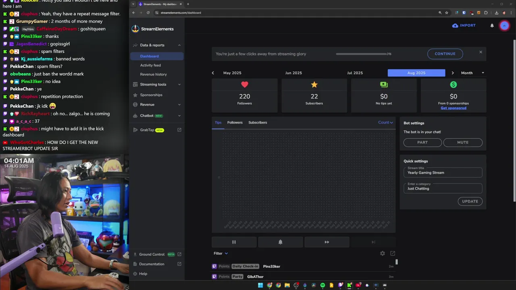Open the Month period dropdown
The height and width of the screenshot is (290, 516).
click(x=472, y=73)
